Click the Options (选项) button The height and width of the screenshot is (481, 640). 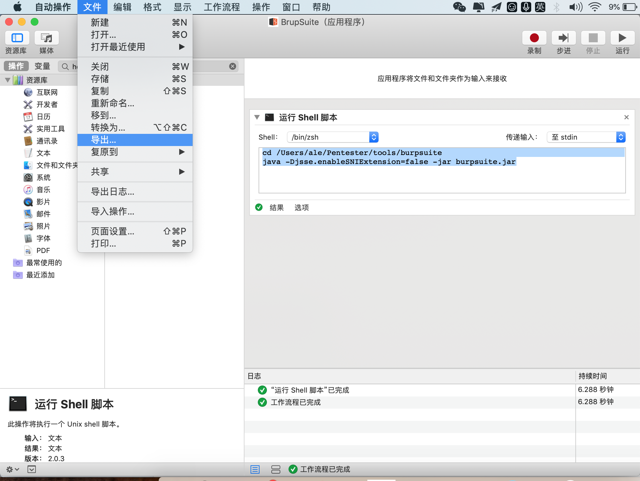[x=301, y=208]
